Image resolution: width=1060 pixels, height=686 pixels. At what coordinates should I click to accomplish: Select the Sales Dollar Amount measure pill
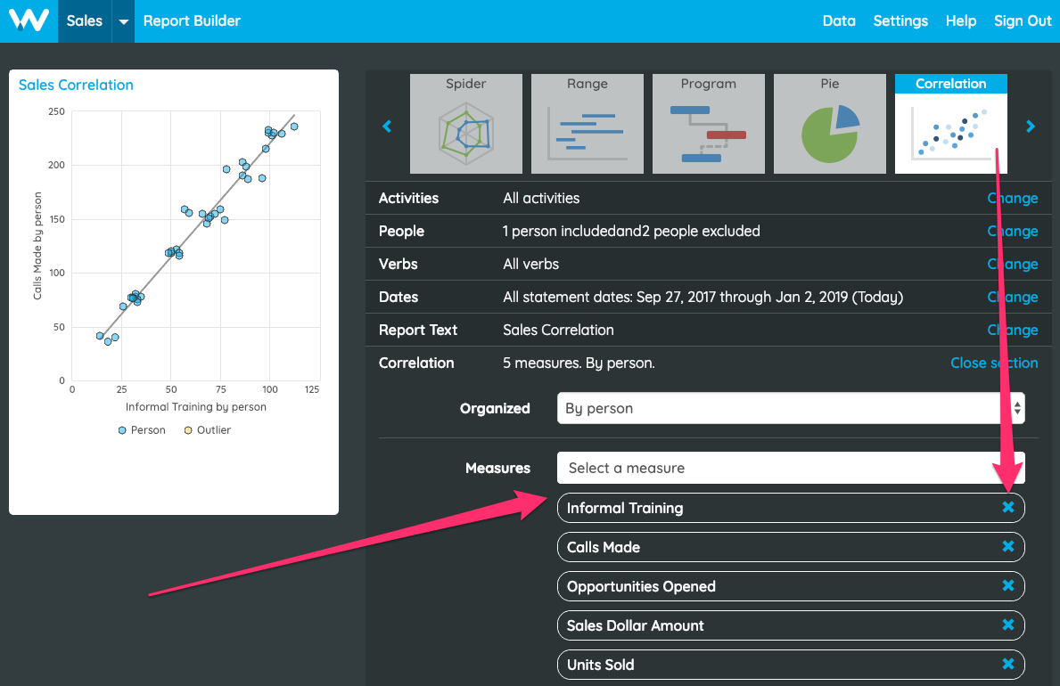click(x=790, y=625)
